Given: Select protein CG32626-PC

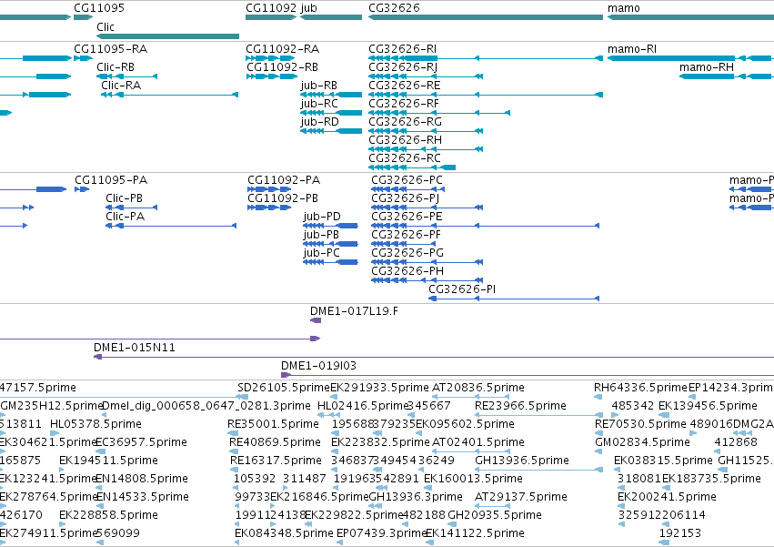Looking at the screenshot, I should click(x=407, y=189).
